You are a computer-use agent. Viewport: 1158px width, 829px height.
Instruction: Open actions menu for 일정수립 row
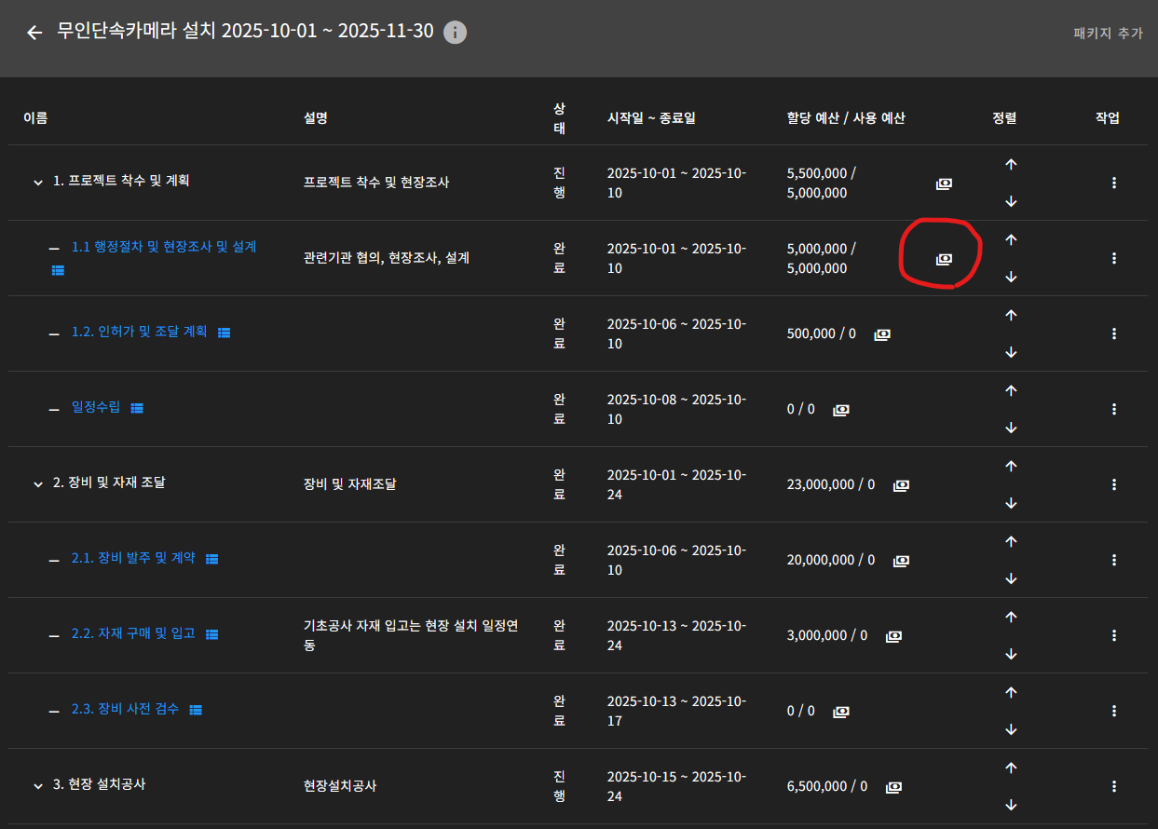pyautogui.click(x=1114, y=409)
